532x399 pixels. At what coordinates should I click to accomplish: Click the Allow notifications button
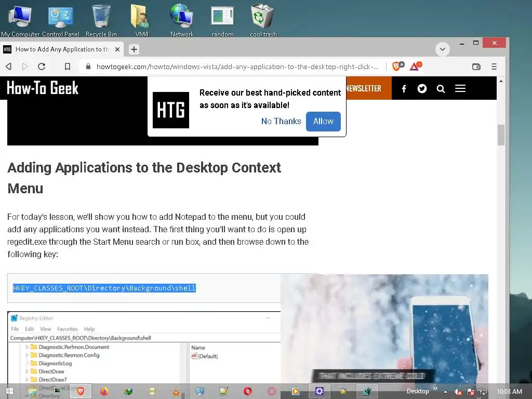coord(323,121)
